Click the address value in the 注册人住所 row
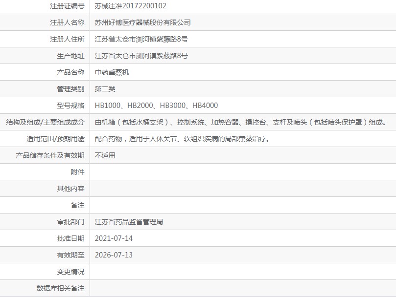 tap(141, 39)
